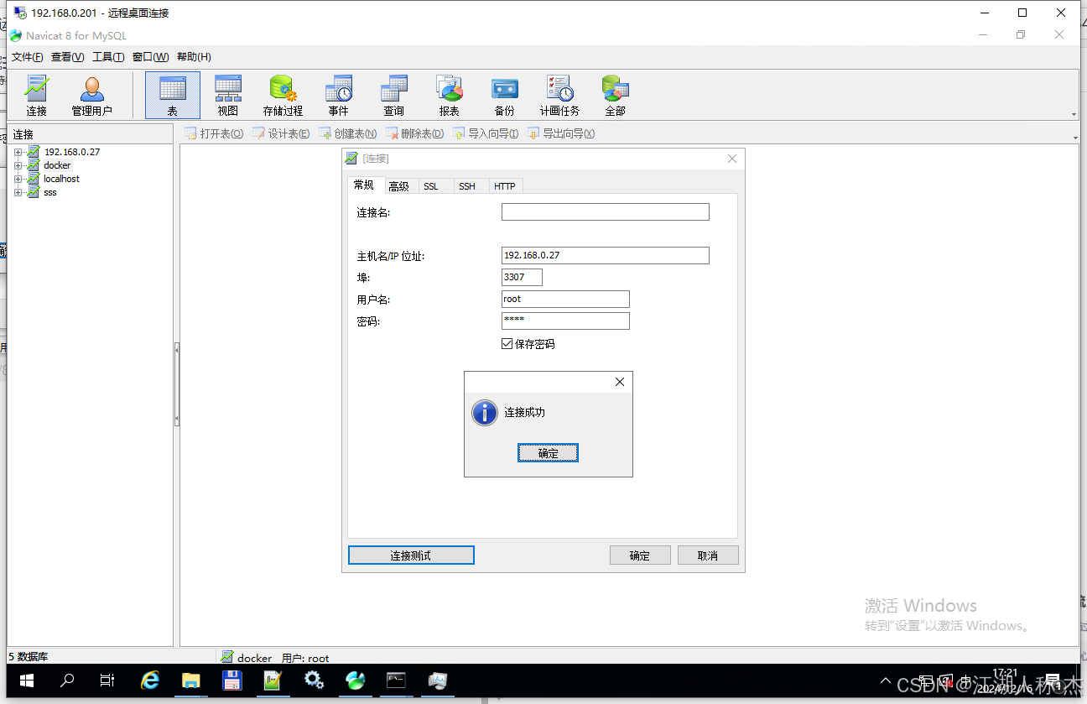Image resolution: width=1087 pixels, height=704 pixels.
Task: Select the sss connection in the tree
Action: (x=50, y=192)
